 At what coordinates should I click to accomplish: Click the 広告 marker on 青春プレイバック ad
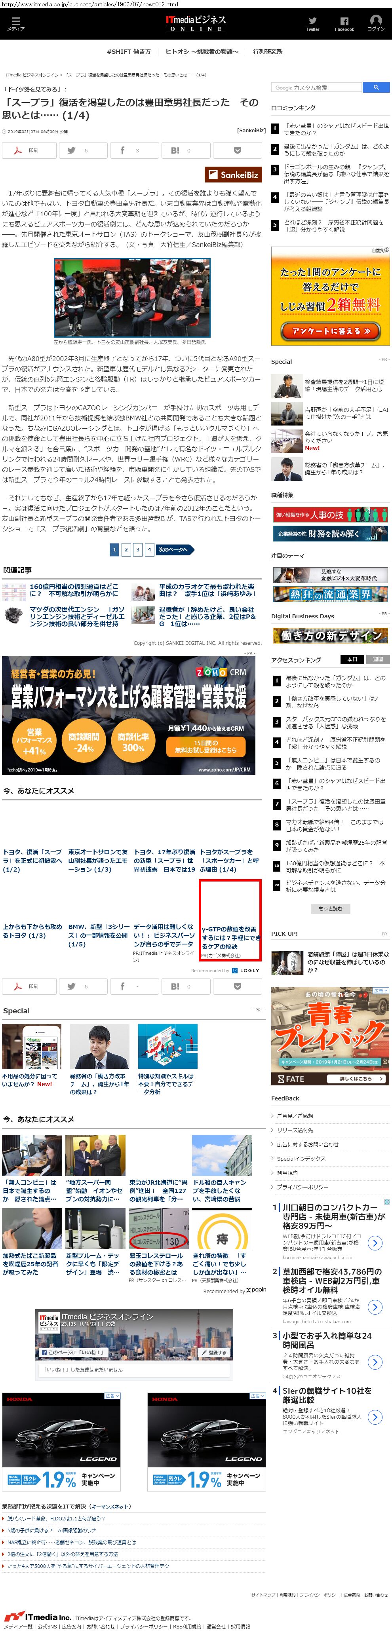[381, 990]
